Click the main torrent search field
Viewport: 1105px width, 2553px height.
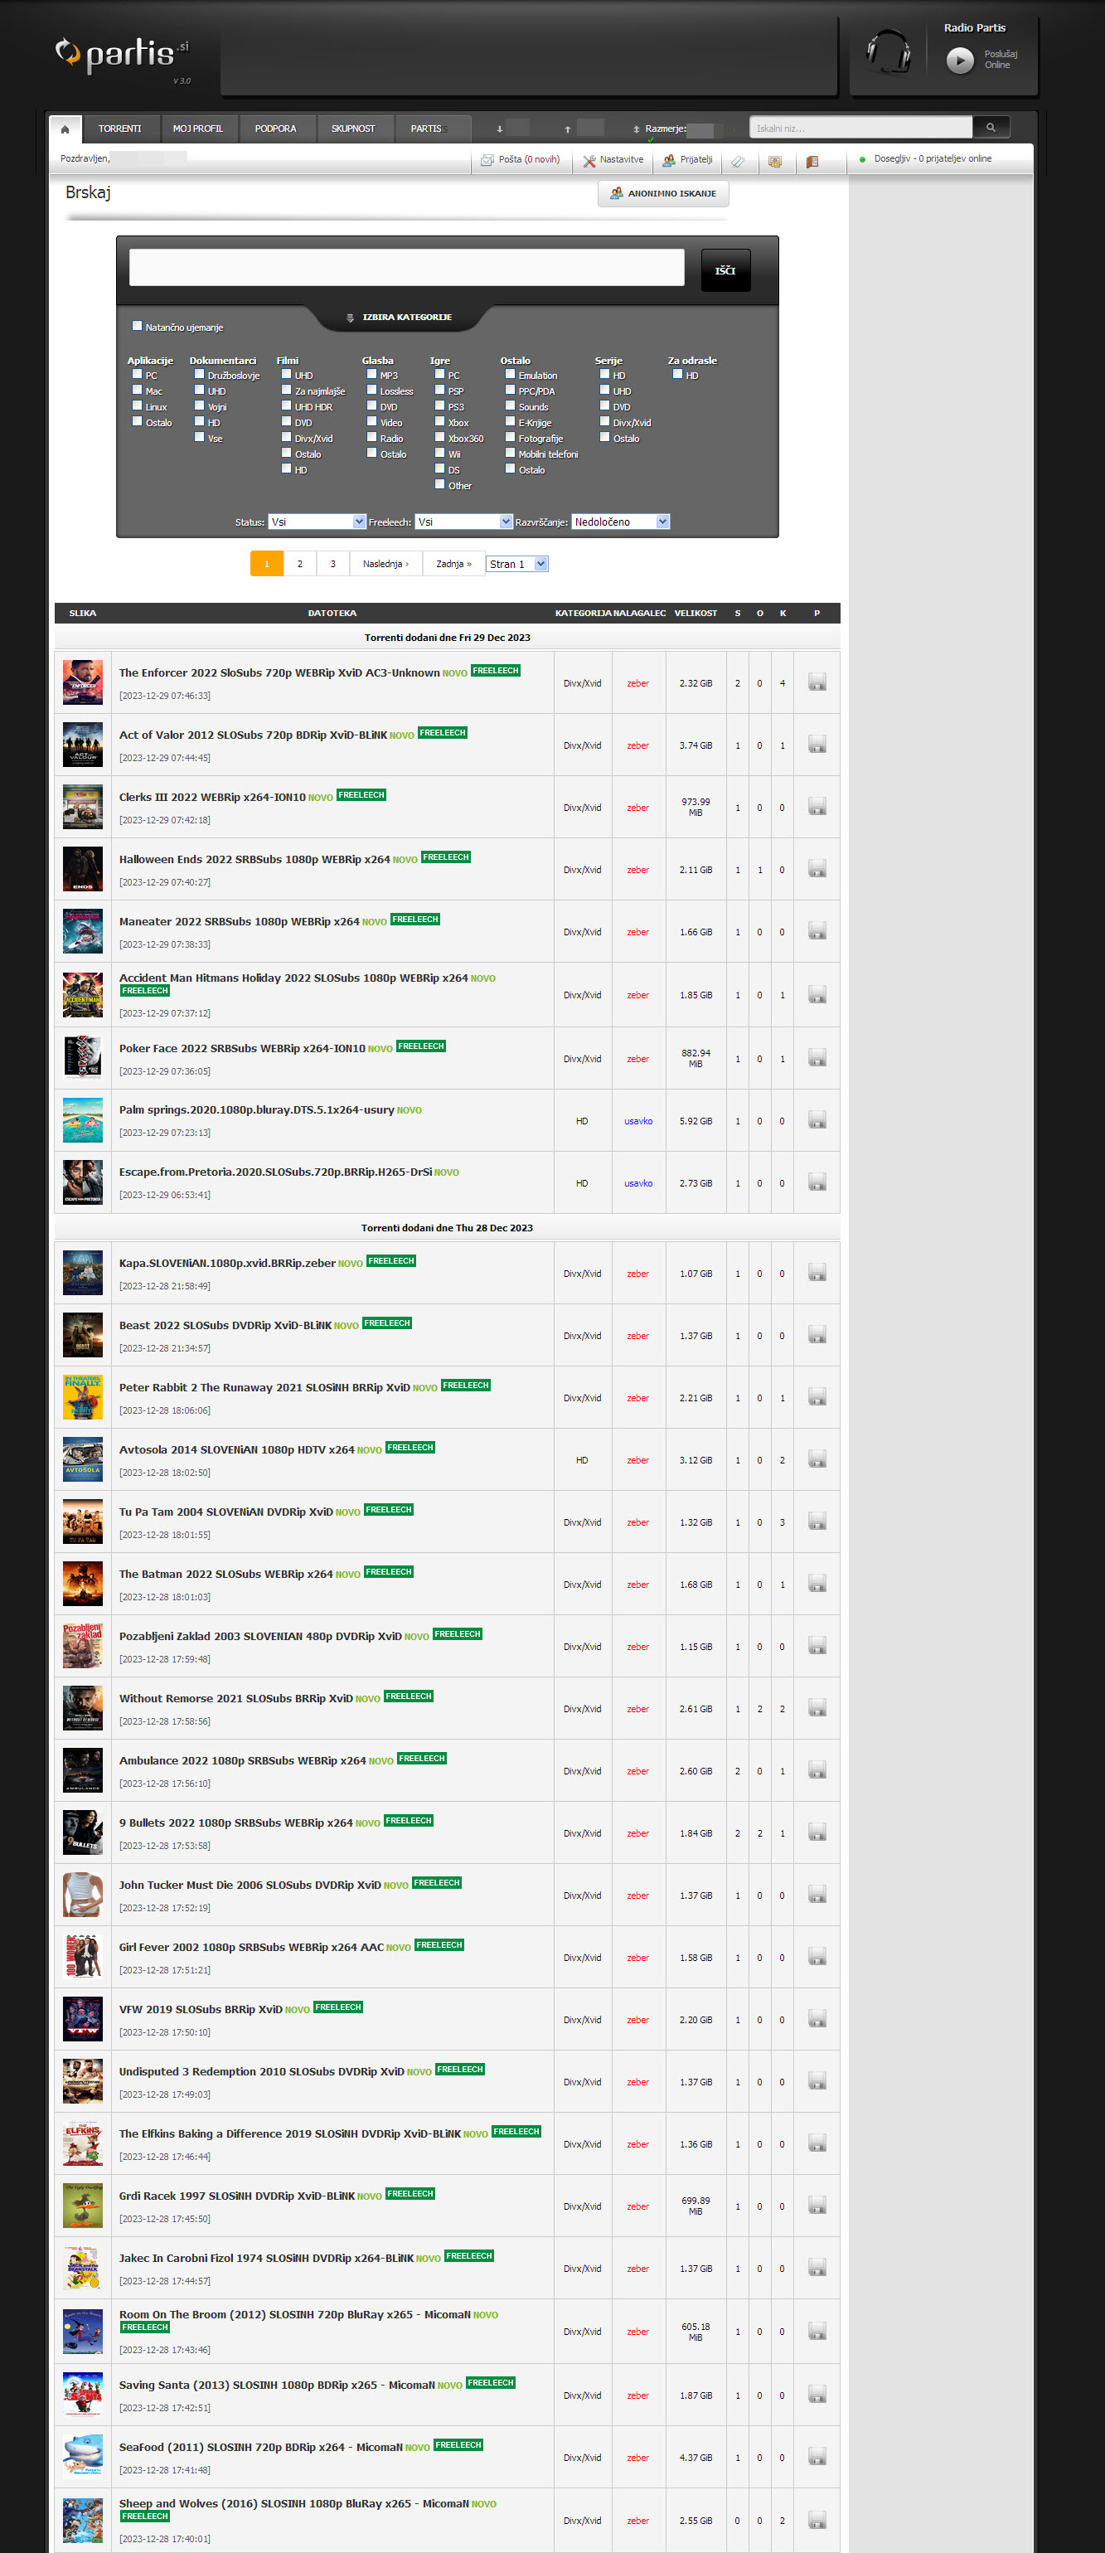[406, 268]
